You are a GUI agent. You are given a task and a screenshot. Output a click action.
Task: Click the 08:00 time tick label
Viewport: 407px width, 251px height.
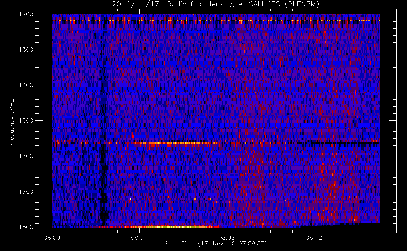52,238
